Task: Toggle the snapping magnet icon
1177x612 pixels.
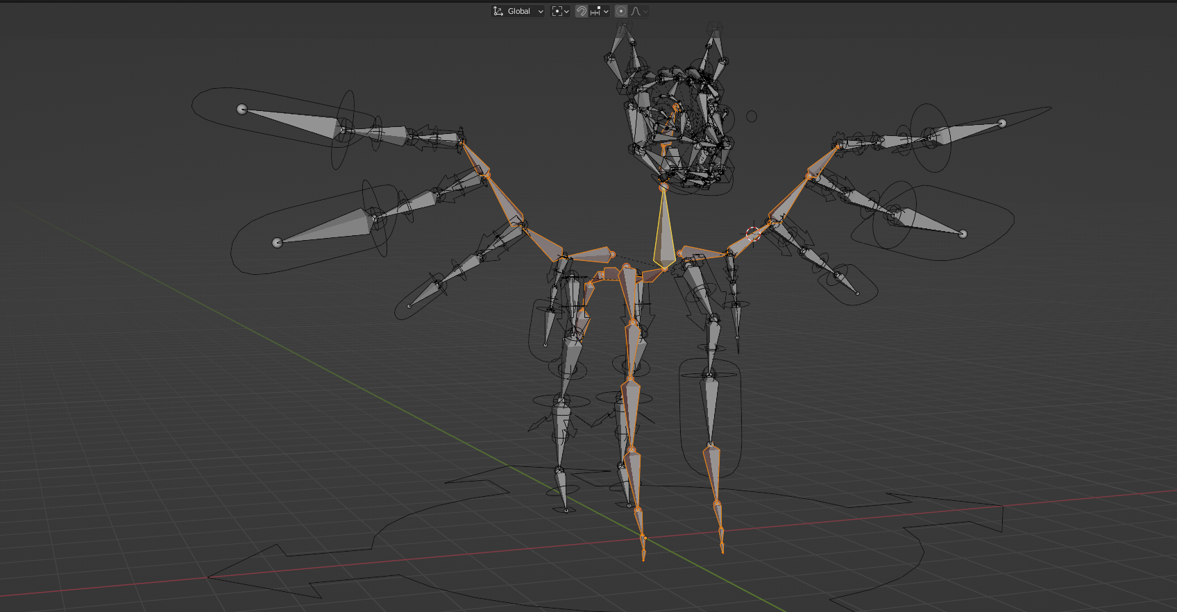Action: pyautogui.click(x=582, y=11)
